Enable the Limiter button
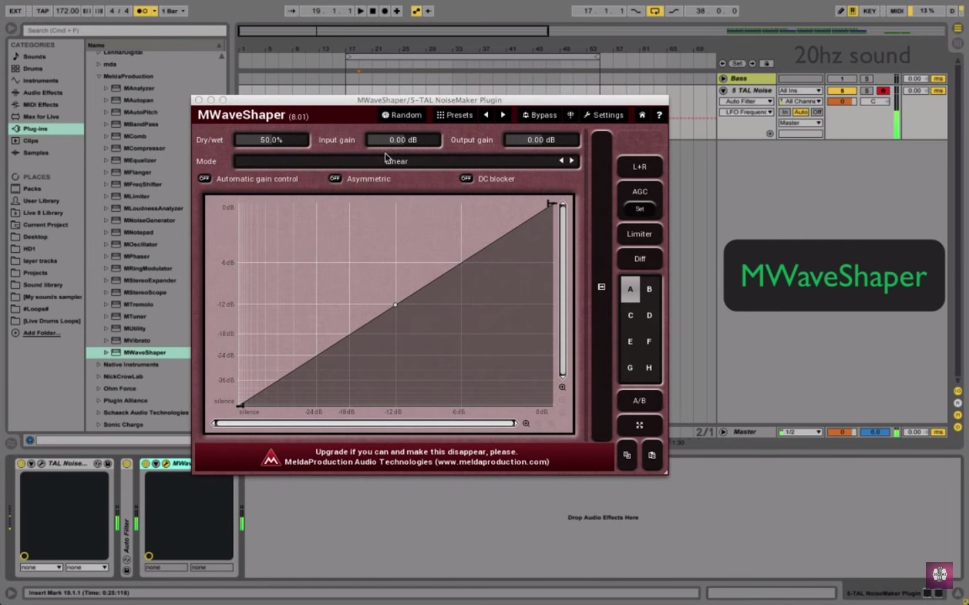Image resolution: width=969 pixels, height=605 pixels. (x=639, y=234)
